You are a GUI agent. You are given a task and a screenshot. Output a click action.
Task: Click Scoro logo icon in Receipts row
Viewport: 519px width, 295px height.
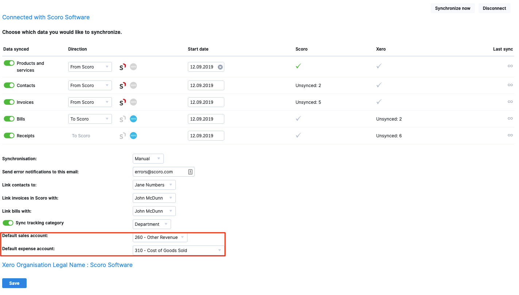tap(123, 136)
